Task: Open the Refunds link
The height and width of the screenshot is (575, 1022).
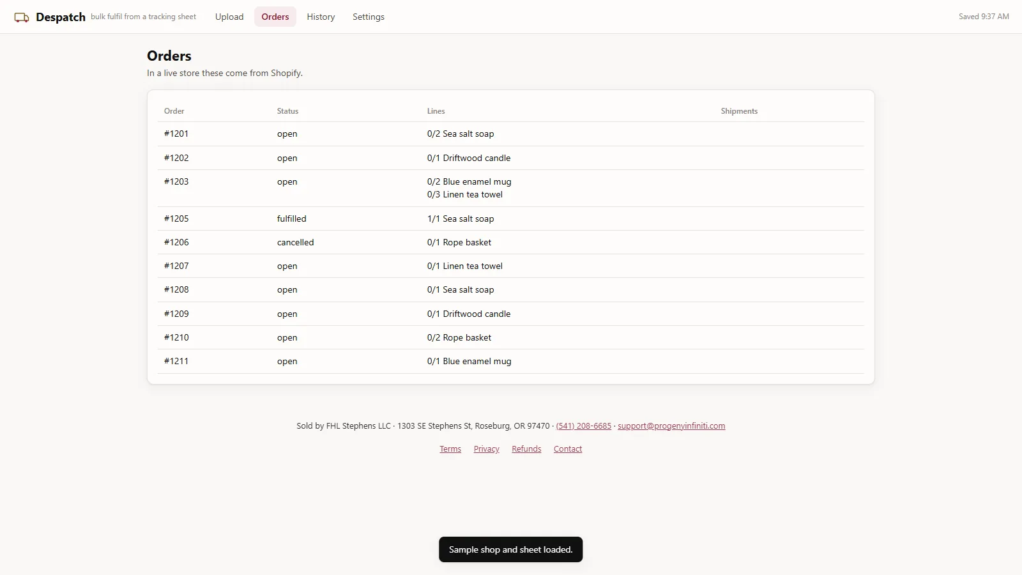Action: coord(526,449)
